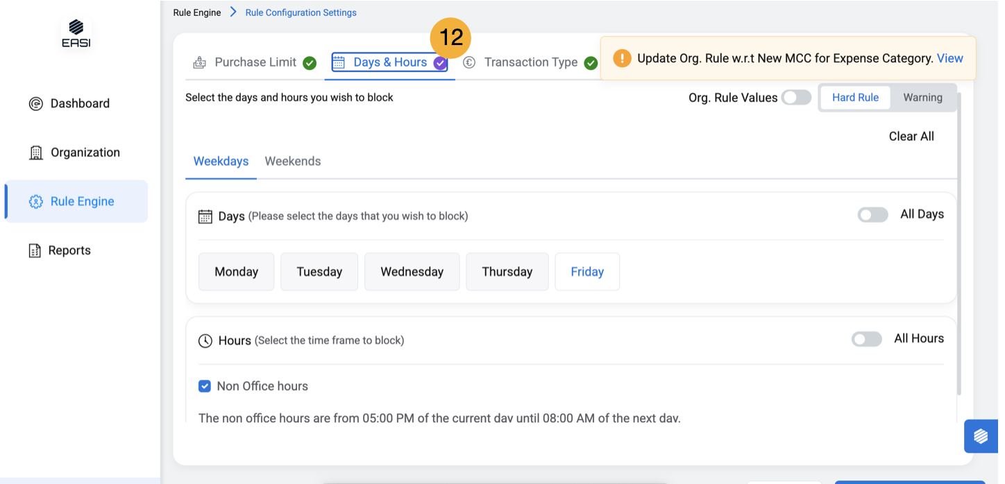The image size is (1005, 484).
Task: Click the breadcrumb chevron arrow icon
Action: (x=233, y=12)
